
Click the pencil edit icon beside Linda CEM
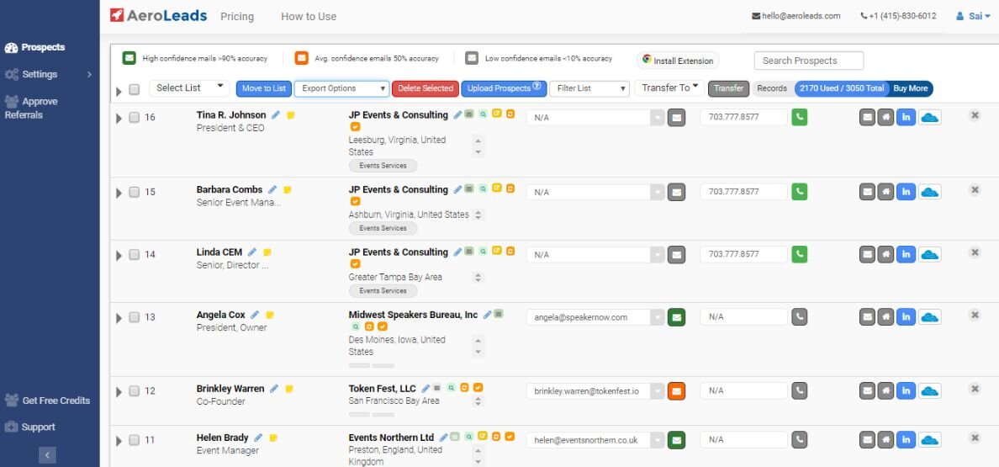(x=252, y=252)
